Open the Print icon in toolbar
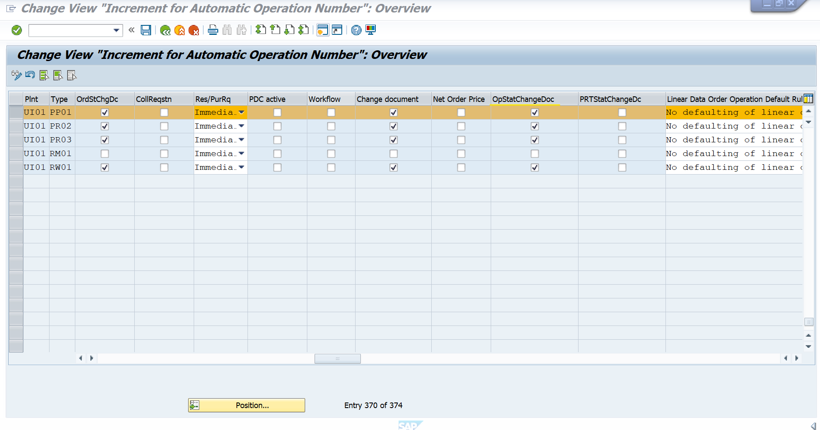Image resolution: width=820 pixels, height=430 pixels. (x=213, y=30)
